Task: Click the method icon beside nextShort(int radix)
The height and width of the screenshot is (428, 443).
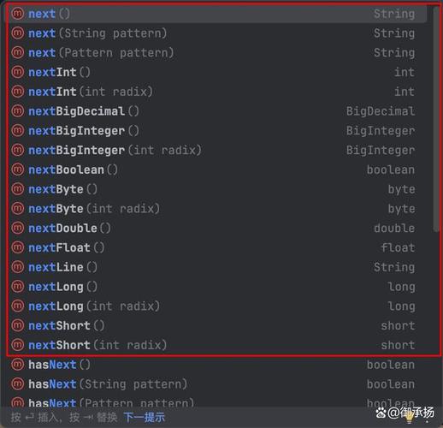Action: tap(18, 345)
